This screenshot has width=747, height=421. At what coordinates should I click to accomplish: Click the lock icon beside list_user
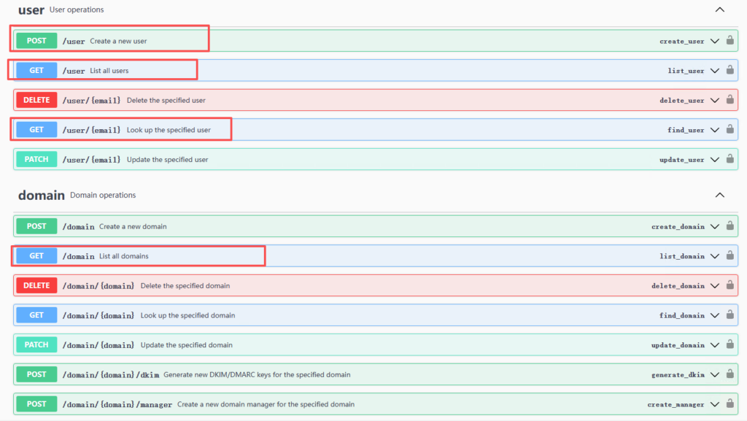coord(729,70)
